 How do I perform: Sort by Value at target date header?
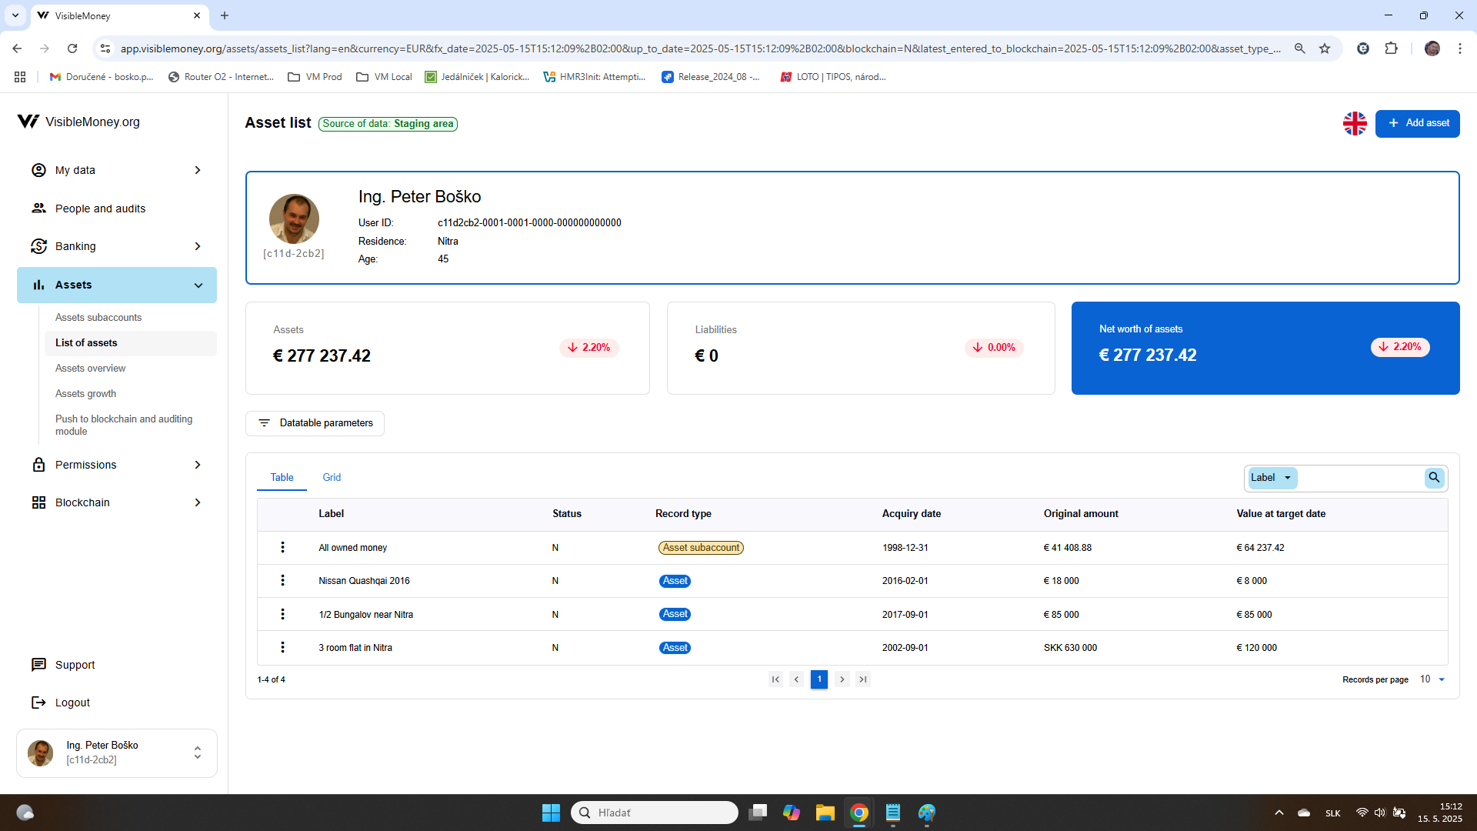click(x=1281, y=514)
